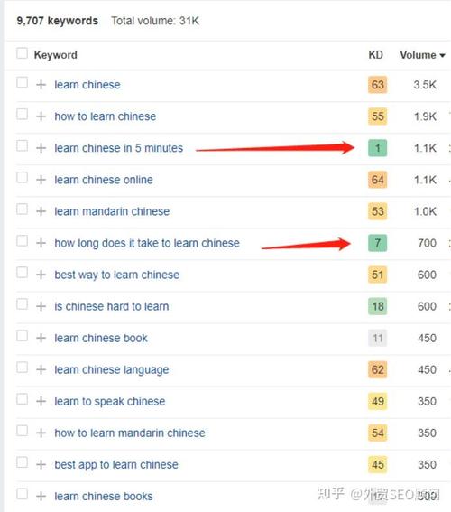Click plus icon next to "best way to learn chinese"
This screenshot has width=451, height=512.
41,275
